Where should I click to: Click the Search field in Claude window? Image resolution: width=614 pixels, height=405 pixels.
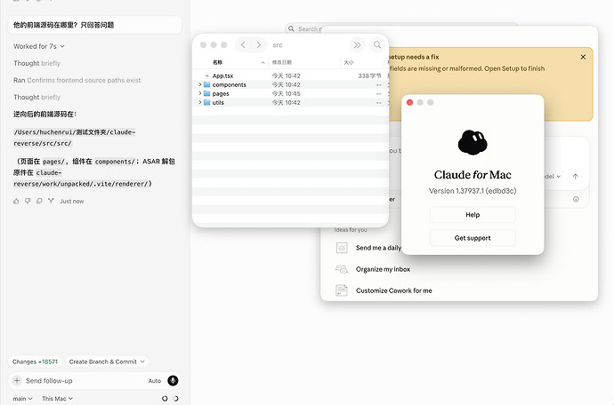click(x=310, y=29)
